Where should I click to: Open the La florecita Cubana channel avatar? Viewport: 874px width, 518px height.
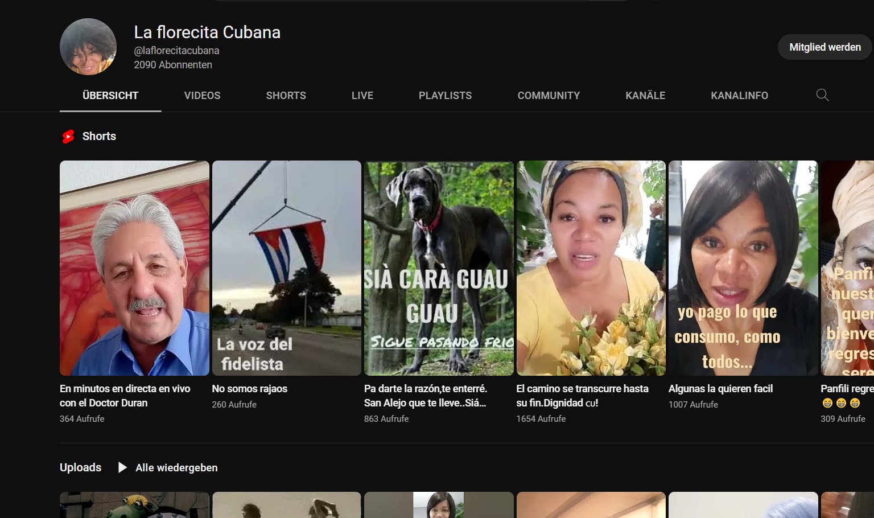pyautogui.click(x=88, y=47)
